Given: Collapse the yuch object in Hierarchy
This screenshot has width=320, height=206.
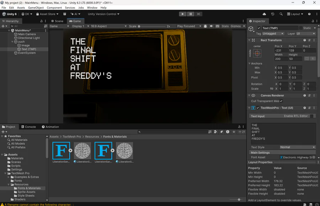Looking at the screenshot, I should tap(12, 42).
